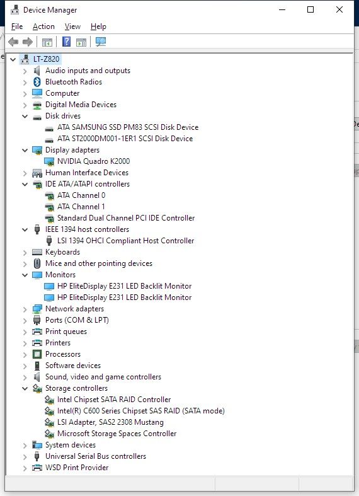Click the Universal Serial Bus controllers label
Viewport: 359px width, 496px height.
point(96,456)
